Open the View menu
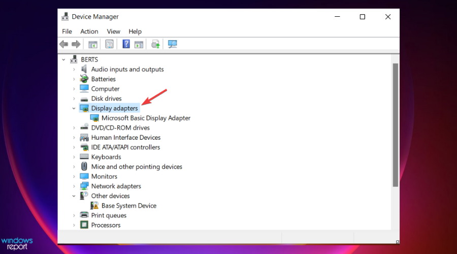This screenshot has height=254, width=457. coord(113,31)
